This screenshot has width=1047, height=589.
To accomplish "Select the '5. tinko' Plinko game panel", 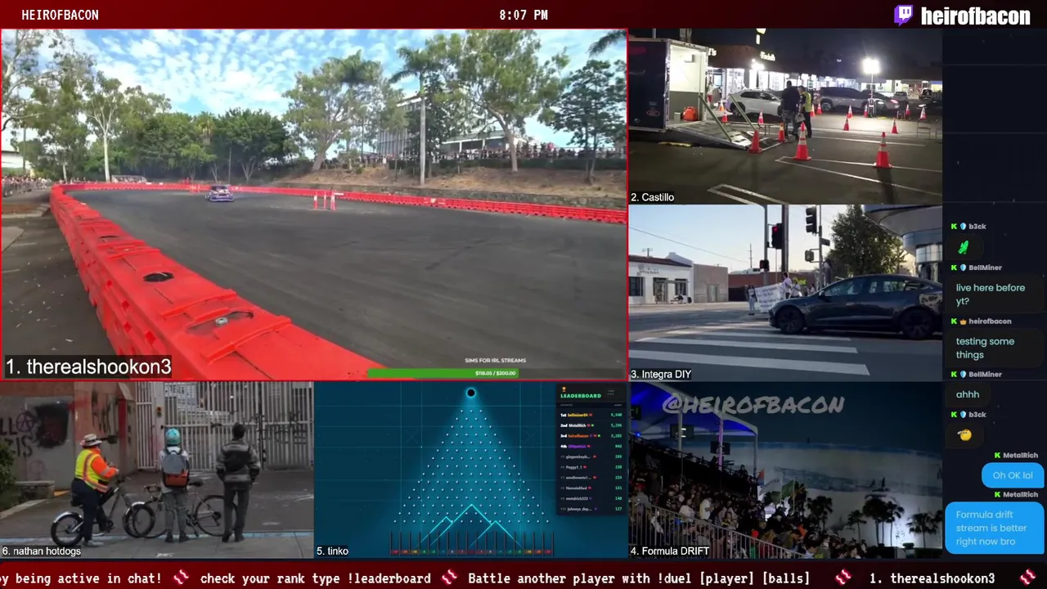I will pos(470,470).
